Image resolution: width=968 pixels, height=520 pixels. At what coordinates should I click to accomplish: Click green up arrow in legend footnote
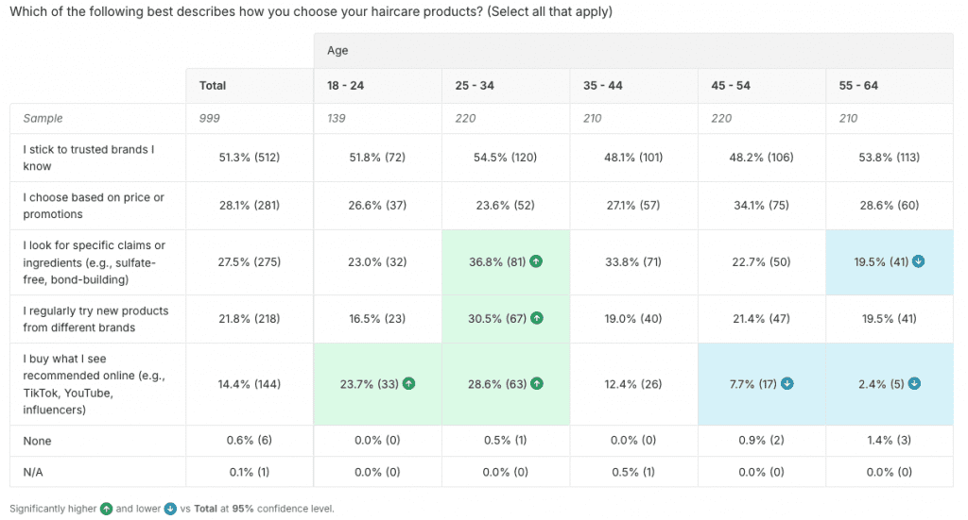[106, 509]
